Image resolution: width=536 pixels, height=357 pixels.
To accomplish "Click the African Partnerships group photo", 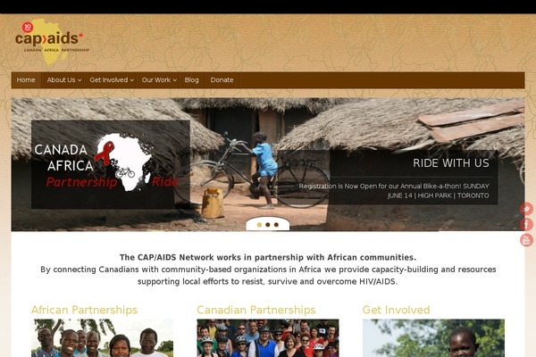I will [102, 338].
